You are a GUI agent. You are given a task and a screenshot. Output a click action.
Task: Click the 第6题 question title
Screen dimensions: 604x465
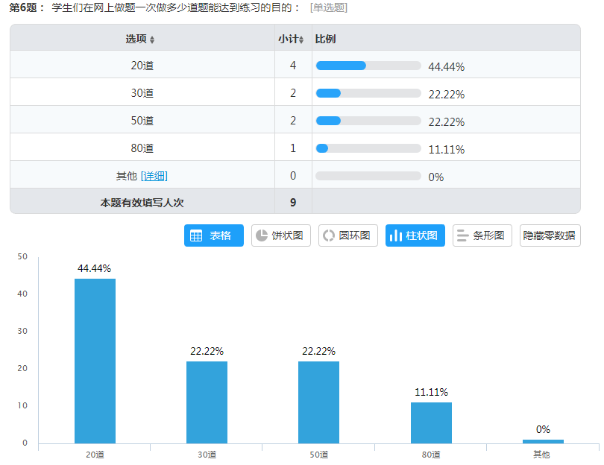point(155,7)
